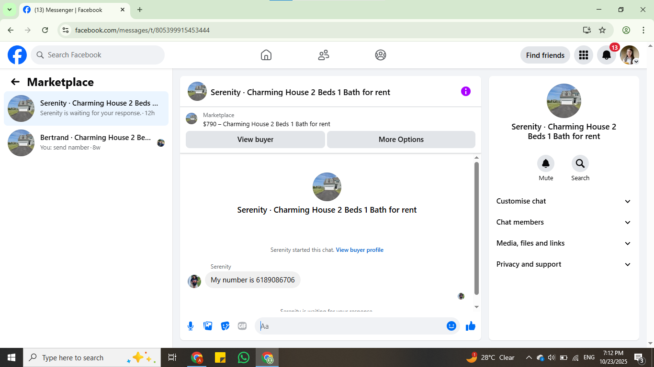This screenshot has width=654, height=367.
Task: Open the Groups icon in top navigation
Action: [x=381, y=55]
